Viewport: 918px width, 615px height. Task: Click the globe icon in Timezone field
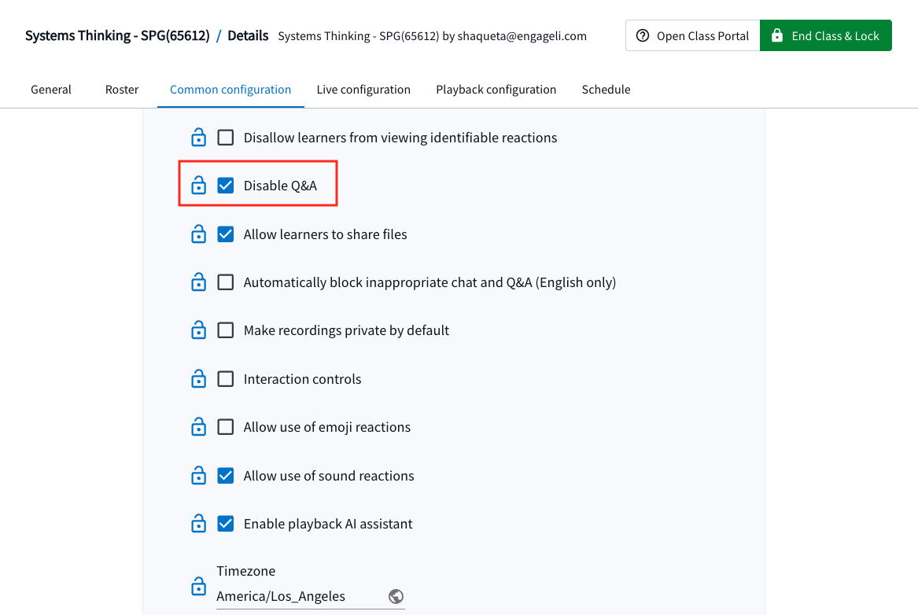[x=396, y=596]
